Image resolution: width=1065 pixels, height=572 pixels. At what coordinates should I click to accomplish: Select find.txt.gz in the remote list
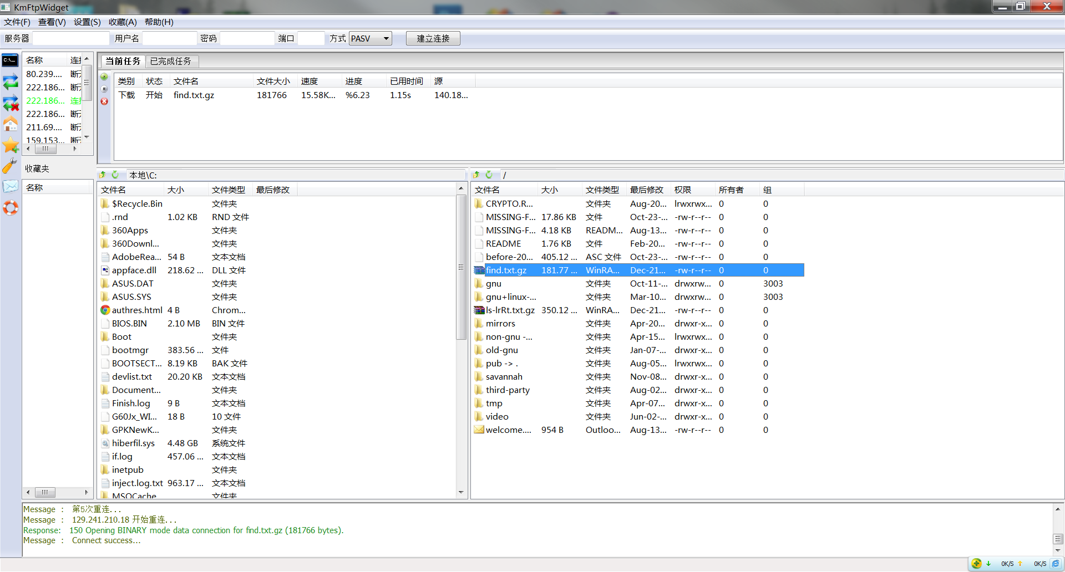[x=638, y=270]
